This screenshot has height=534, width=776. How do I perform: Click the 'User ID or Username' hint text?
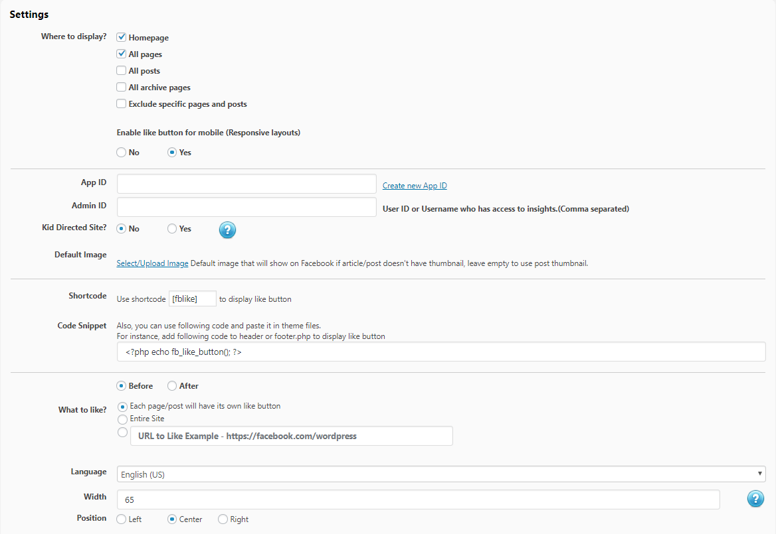[506, 209]
